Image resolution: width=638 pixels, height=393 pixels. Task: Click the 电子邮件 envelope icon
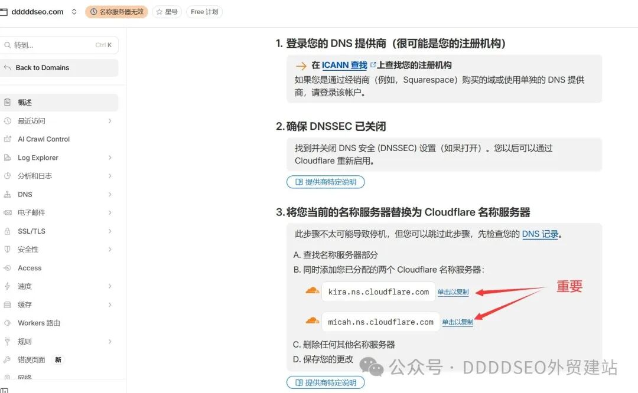7,212
